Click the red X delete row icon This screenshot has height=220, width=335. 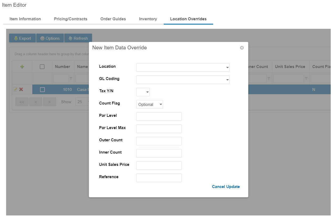[x=21, y=90]
